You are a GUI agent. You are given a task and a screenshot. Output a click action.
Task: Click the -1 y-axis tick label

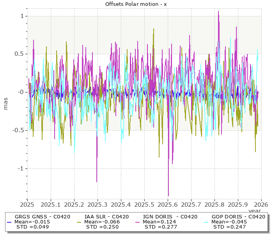[21, 168]
